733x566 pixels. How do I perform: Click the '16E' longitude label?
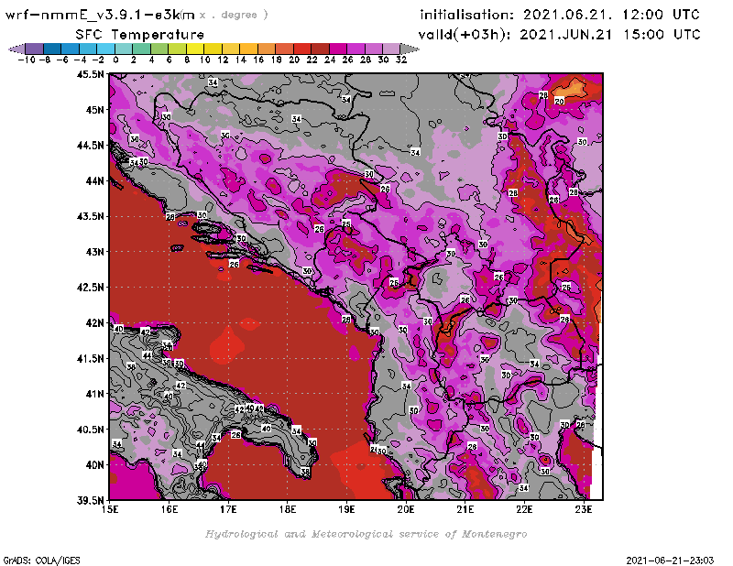[170, 509]
